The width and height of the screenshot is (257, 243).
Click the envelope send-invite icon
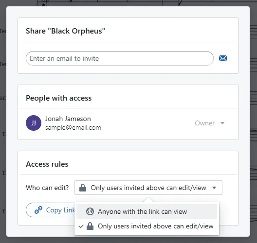click(x=223, y=58)
